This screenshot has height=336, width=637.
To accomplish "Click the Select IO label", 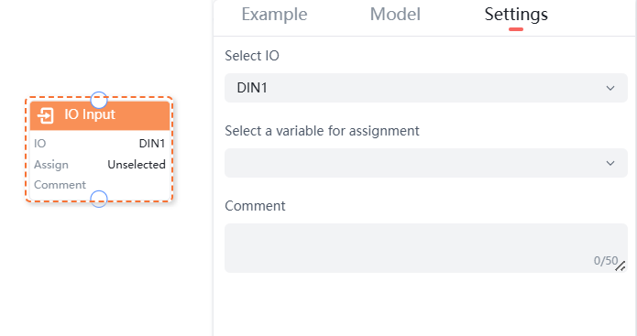I will click(252, 56).
